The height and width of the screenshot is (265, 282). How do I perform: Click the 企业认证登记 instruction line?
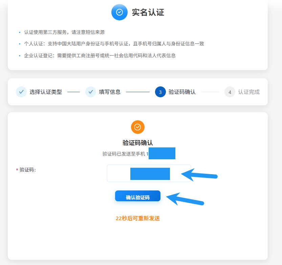tap(100, 55)
